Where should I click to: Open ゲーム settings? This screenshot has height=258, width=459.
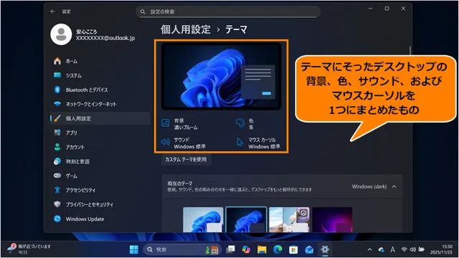coord(100,176)
